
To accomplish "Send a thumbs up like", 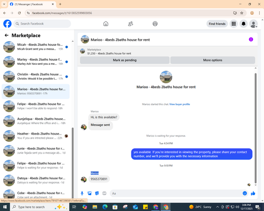I will click(x=253, y=194).
